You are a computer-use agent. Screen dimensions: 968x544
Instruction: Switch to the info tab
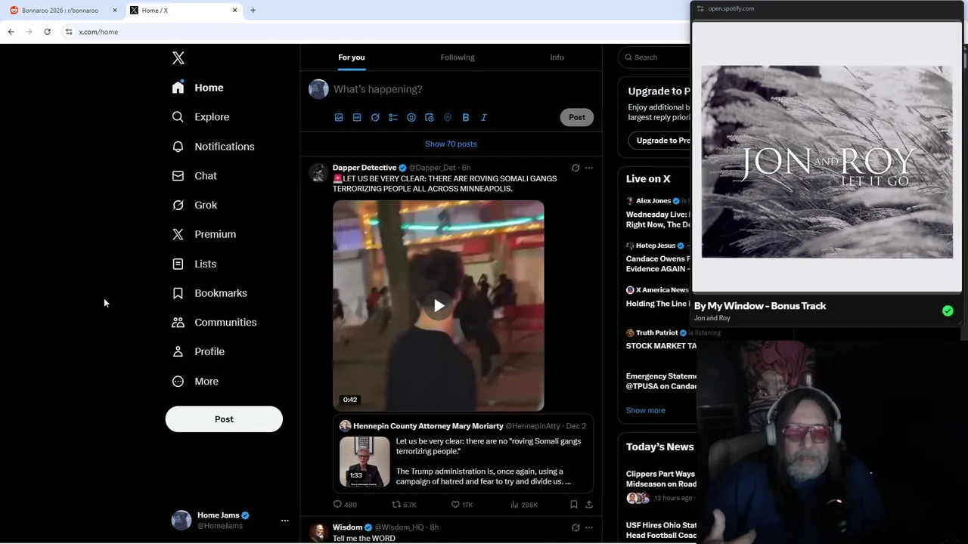pos(557,57)
